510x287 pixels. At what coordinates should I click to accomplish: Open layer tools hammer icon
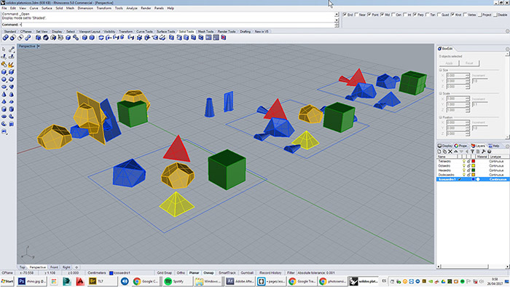pos(483,152)
